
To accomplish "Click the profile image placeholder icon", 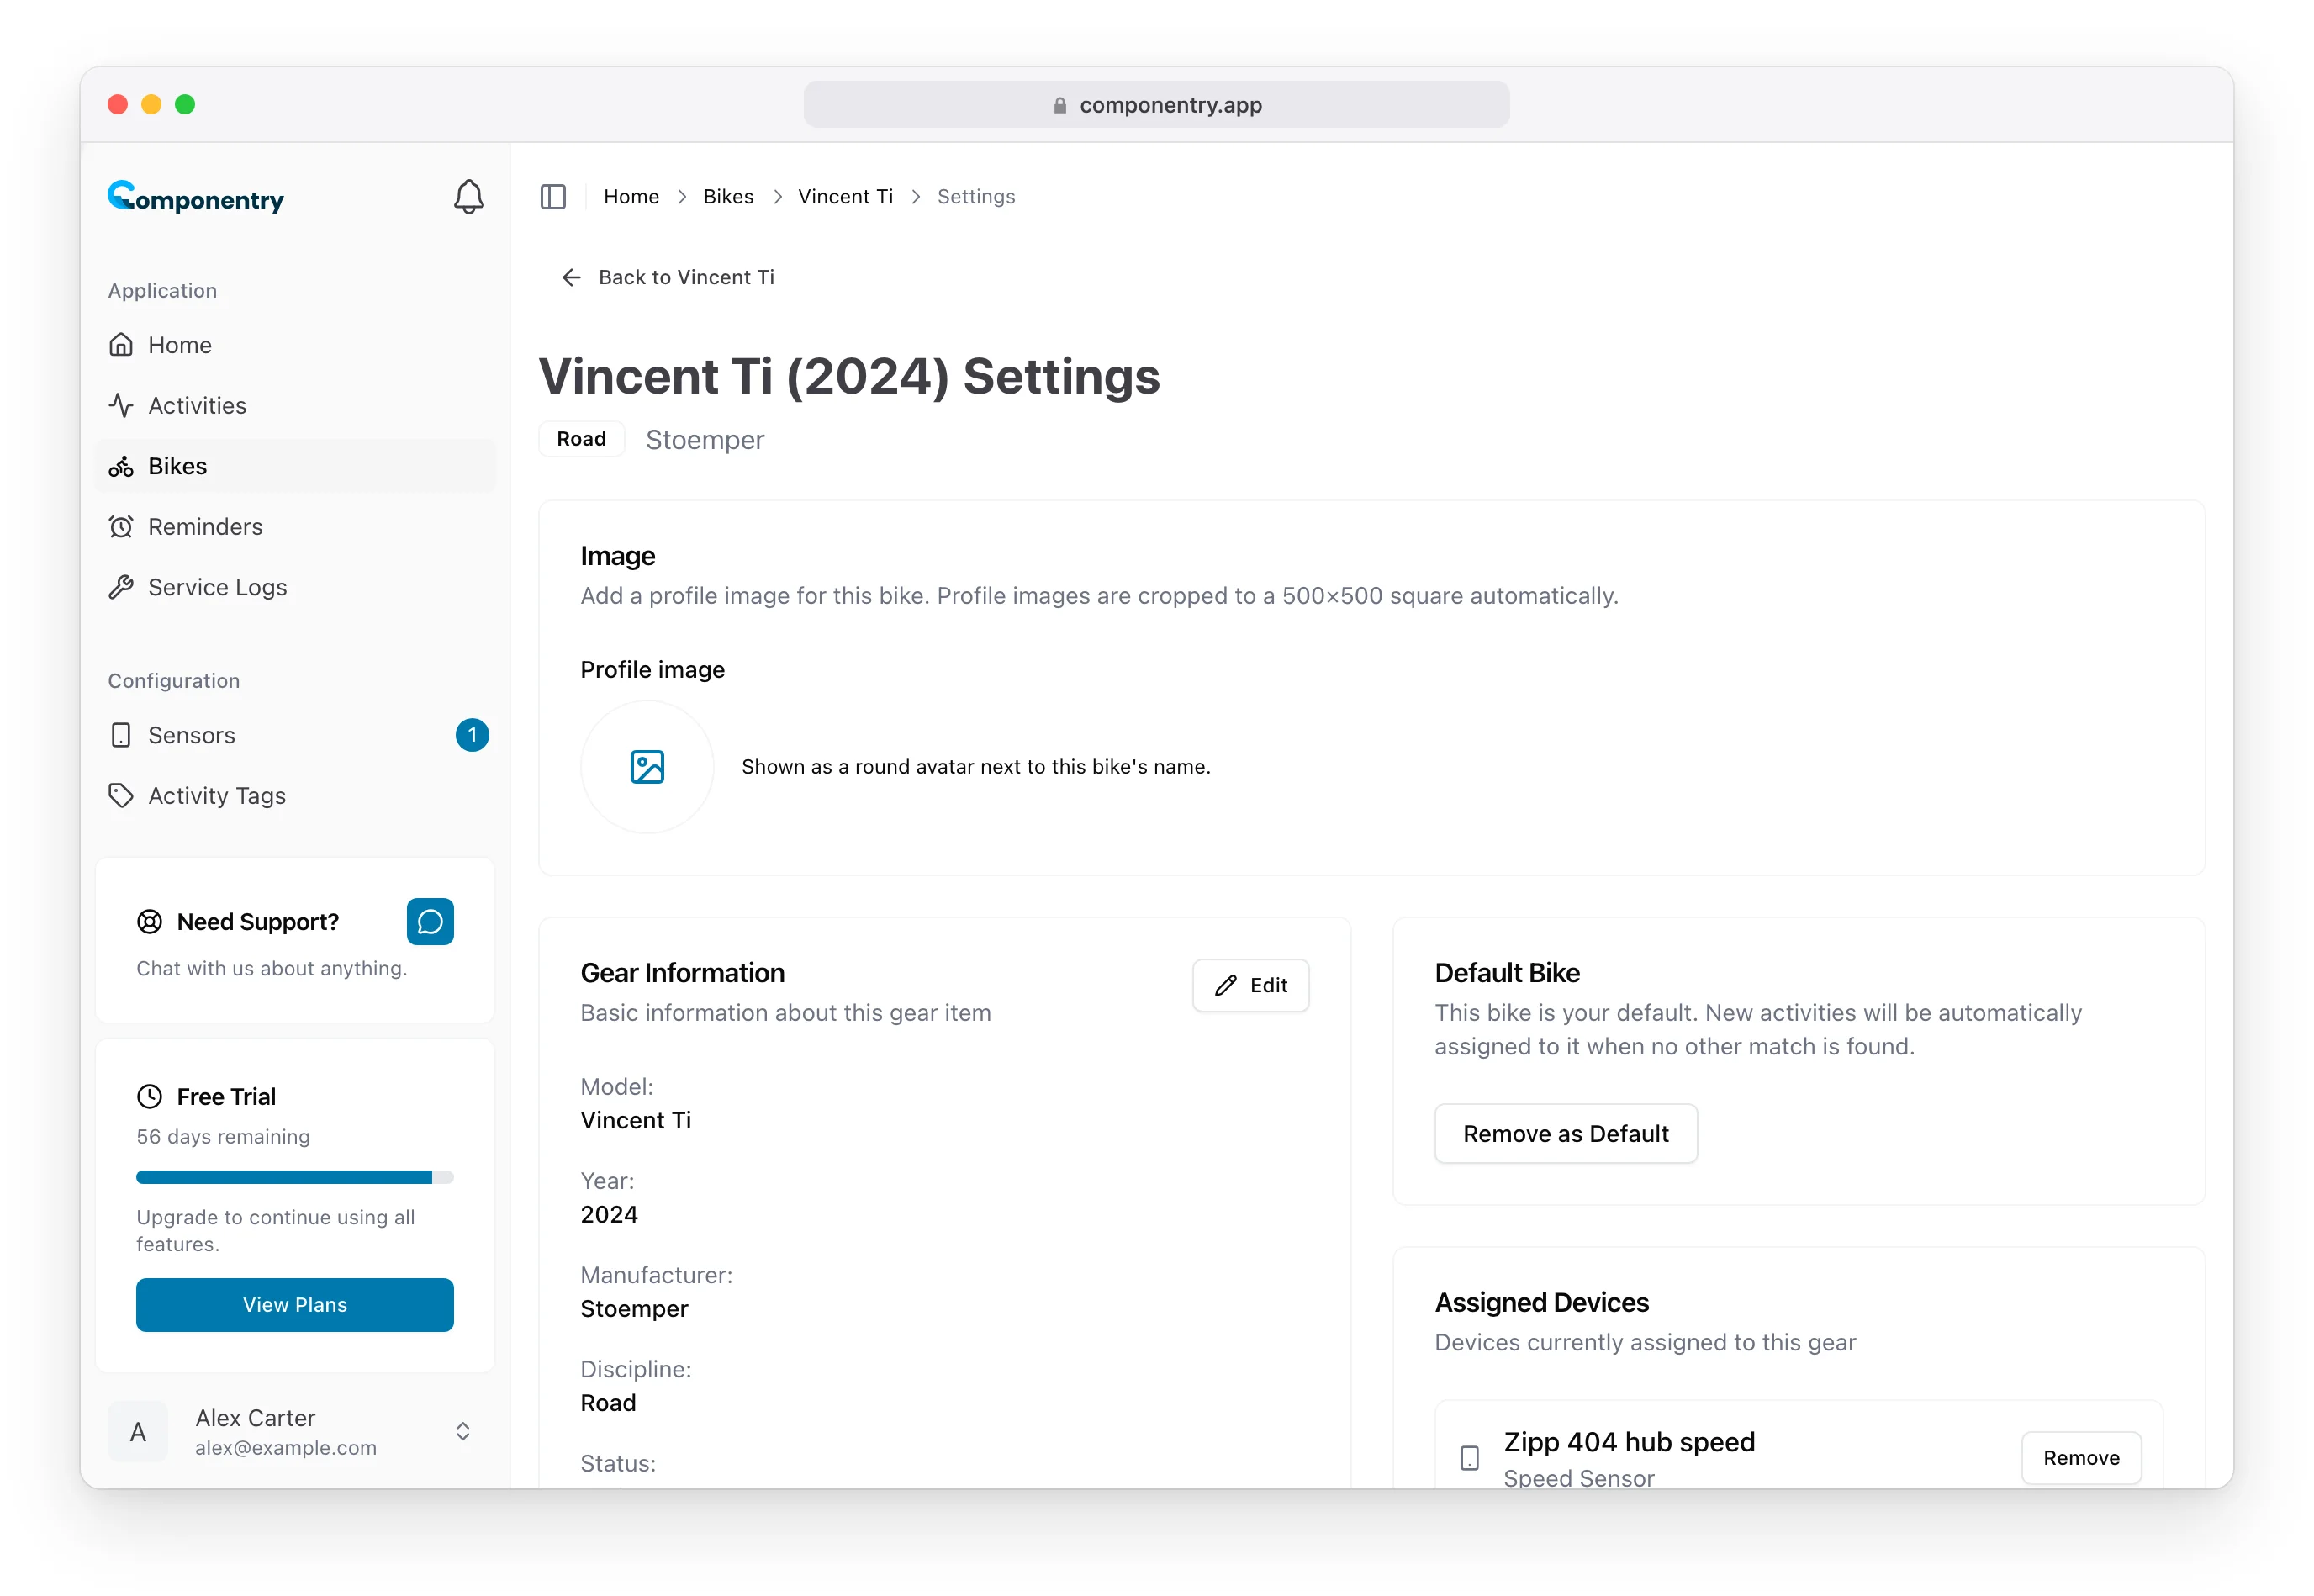I will 647,767.
